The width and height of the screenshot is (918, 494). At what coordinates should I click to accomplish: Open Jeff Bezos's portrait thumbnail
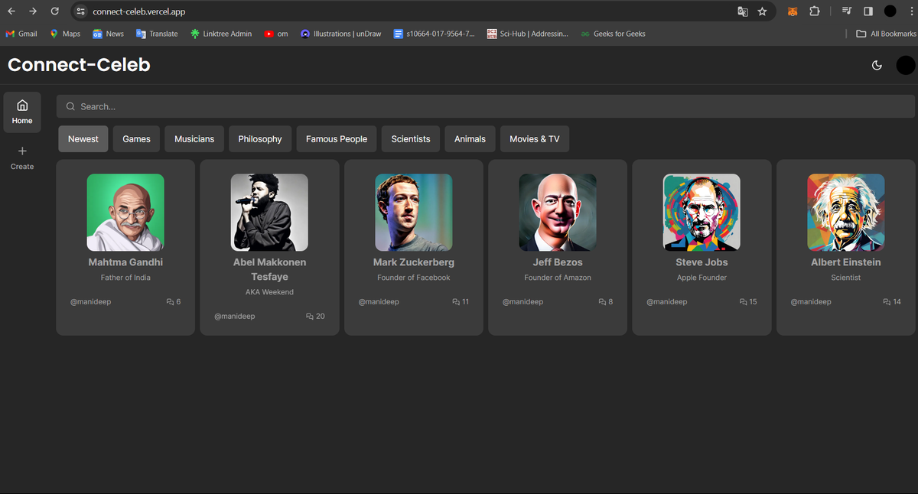[x=558, y=213]
